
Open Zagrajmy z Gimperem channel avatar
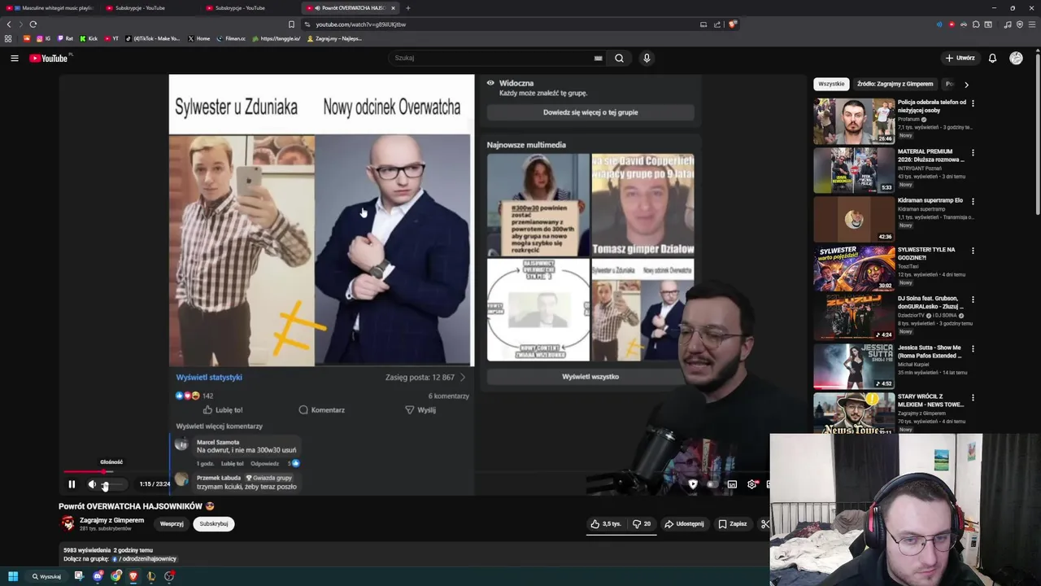68,523
